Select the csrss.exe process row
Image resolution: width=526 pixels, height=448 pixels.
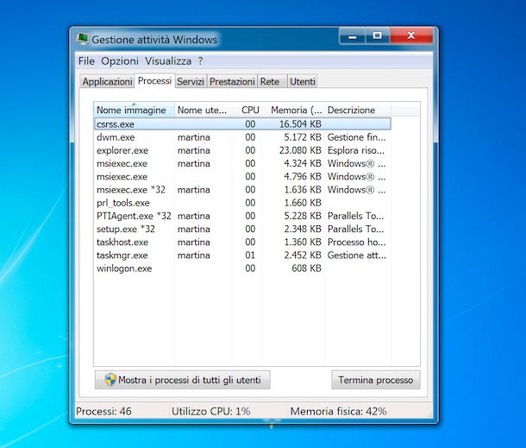242,124
